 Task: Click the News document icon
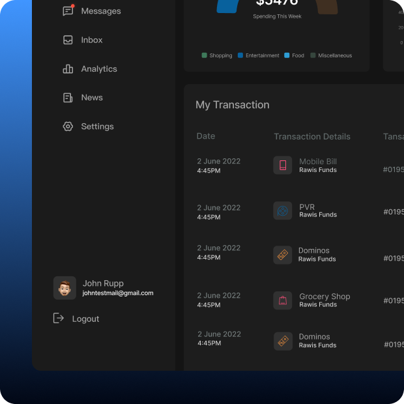(68, 98)
